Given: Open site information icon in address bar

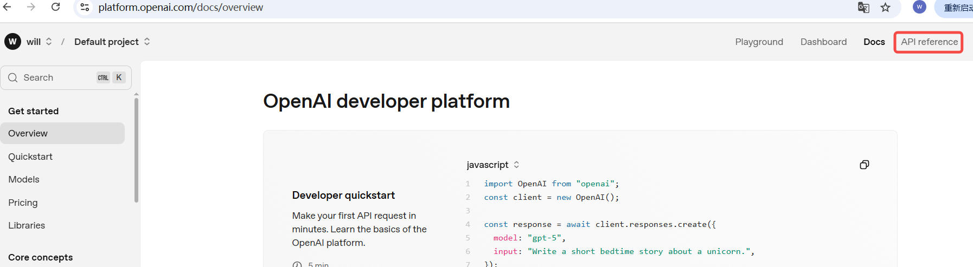Looking at the screenshot, I should pyautogui.click(x=85, y=7).
